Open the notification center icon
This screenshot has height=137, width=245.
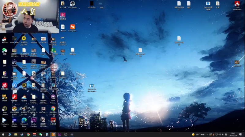click(x=240, y=135)
